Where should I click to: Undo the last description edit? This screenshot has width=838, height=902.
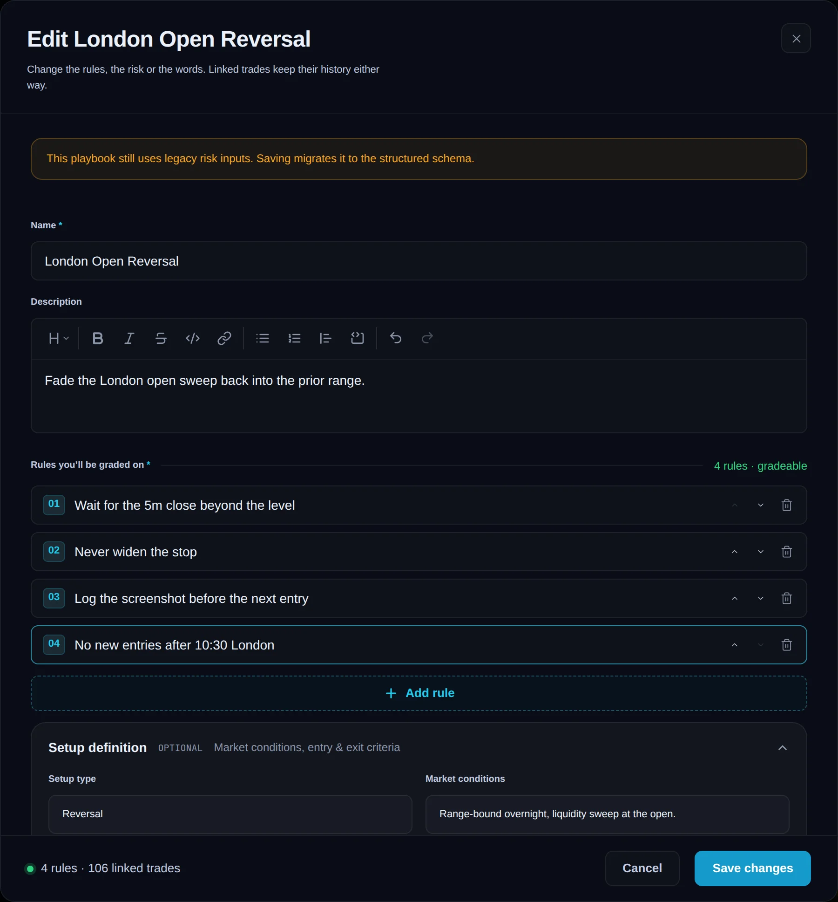click(396, 338)
